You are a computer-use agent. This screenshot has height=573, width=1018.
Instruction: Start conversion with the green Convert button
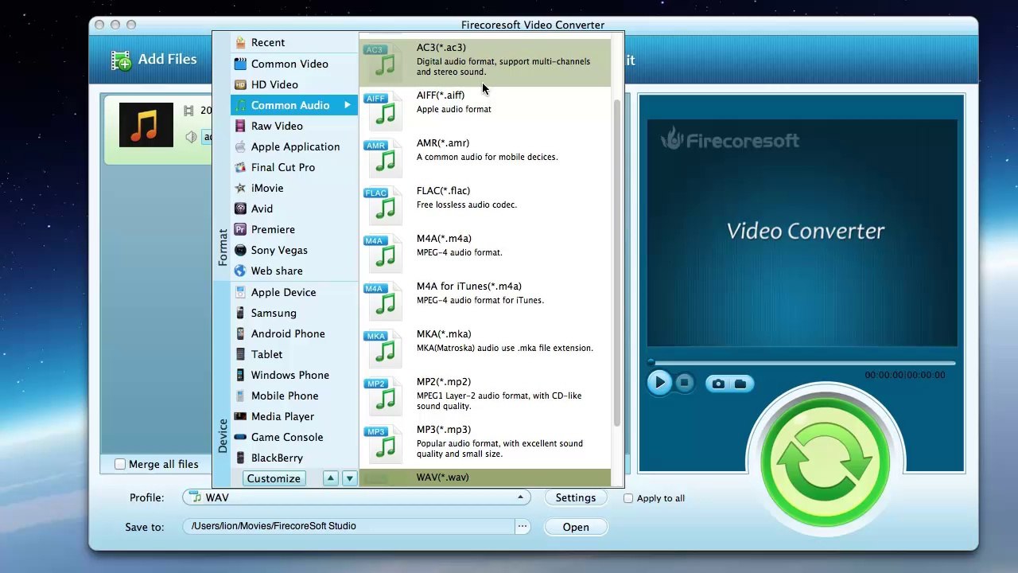tap(825, 462)
